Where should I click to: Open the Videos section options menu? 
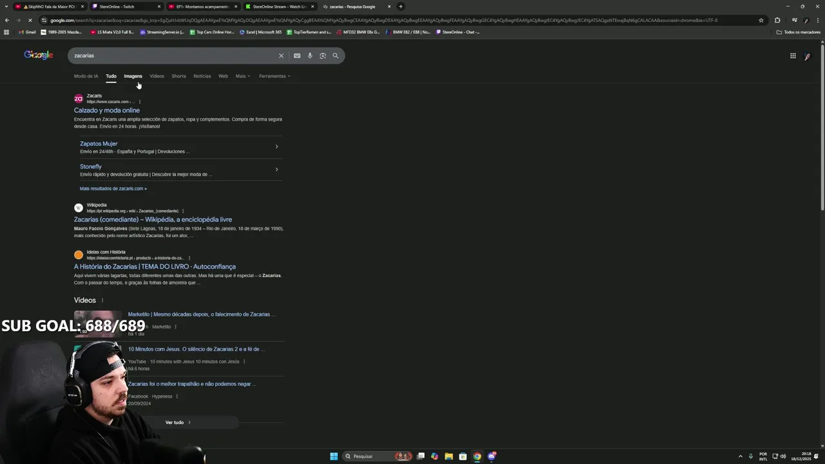point(102,300)
